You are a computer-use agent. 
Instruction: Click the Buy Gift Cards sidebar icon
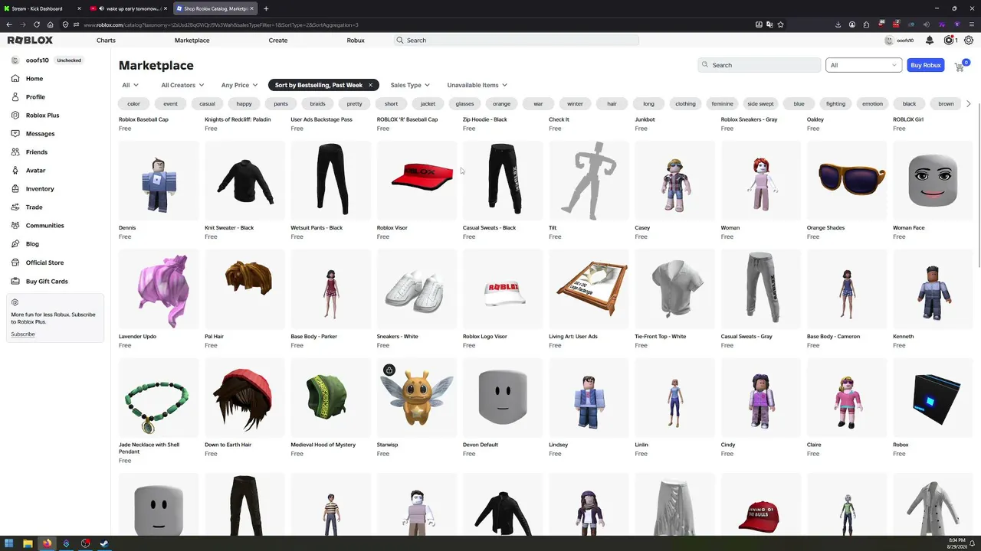(15, 281)
